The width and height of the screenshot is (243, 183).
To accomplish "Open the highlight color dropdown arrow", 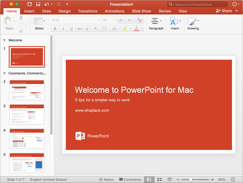I will coord(131,29).
